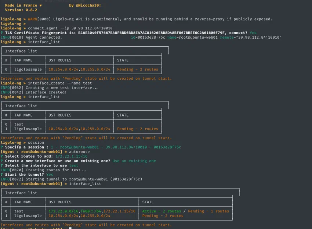The height and width of the screenshot is (229, 312).
Task: Click the remote="39.98.112.84:10010" value
Action: (x=251, y=37)
